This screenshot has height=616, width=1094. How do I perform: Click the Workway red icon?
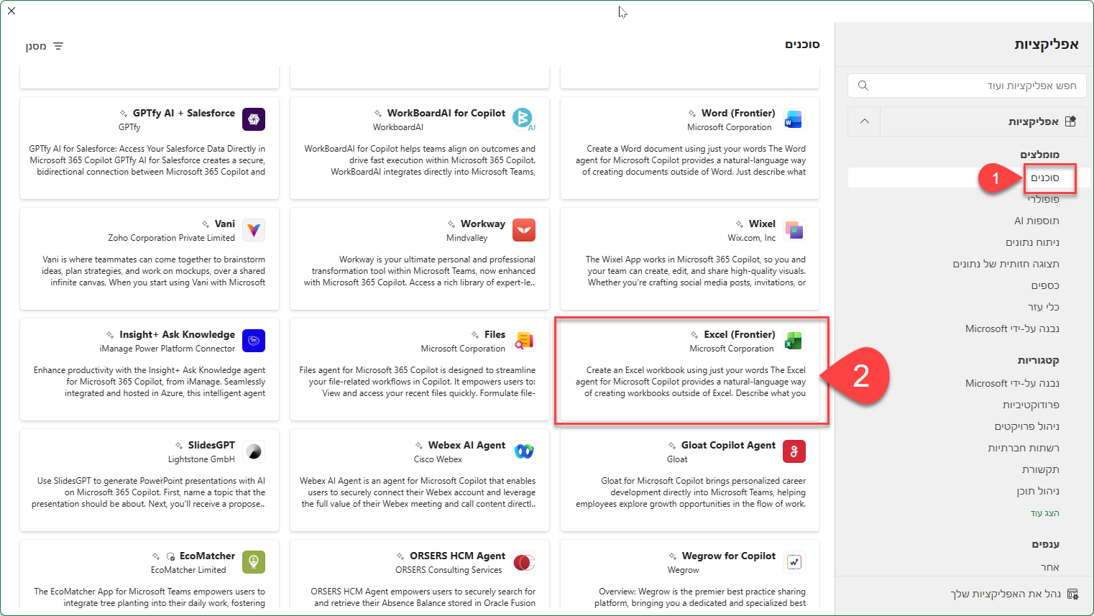524,230
